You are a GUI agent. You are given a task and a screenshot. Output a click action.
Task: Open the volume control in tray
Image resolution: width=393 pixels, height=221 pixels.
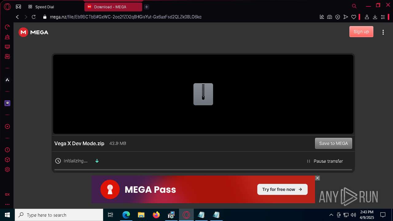353,215
